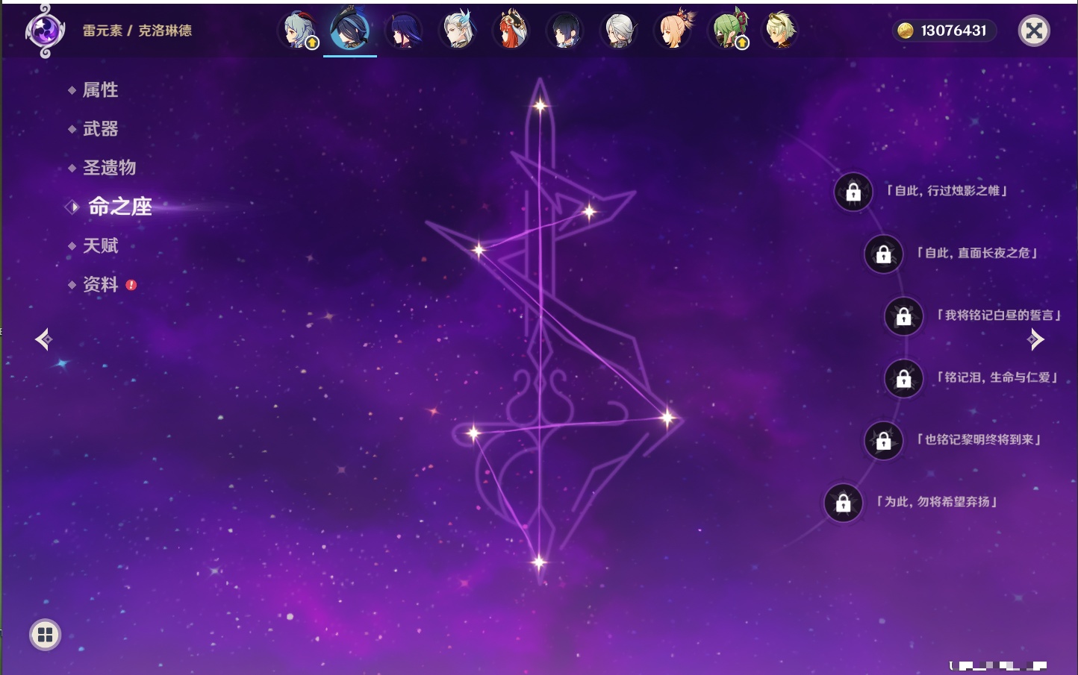Viewport: 1078px width, 675px height.
Task: Click the upgrade arrow badge on Kuki Shinobu
Action: coord(741,43)
